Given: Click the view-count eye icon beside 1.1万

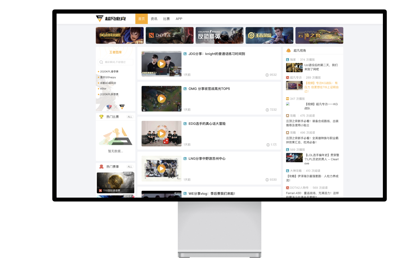Looking at the screenshot, I should 268,145.
